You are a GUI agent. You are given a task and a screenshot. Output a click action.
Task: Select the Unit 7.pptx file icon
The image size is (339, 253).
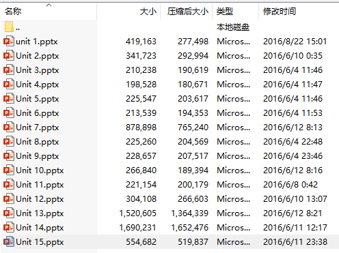9,128
